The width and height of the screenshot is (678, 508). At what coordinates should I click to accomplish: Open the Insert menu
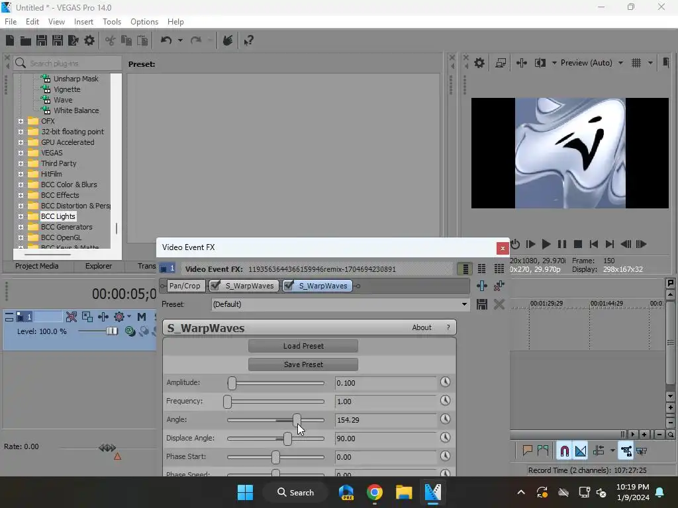click(x=83, y=22)
